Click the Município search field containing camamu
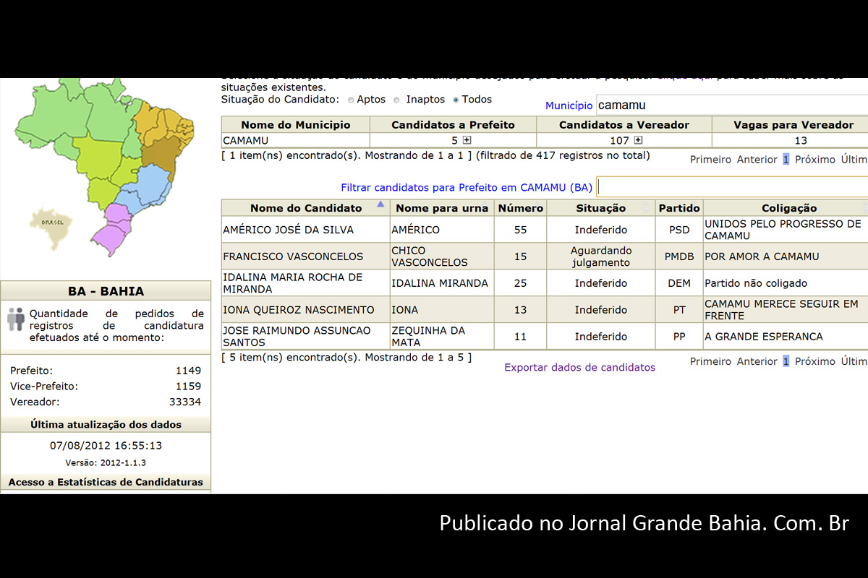This screenshot has width=868, height=578. coord(732,105)
